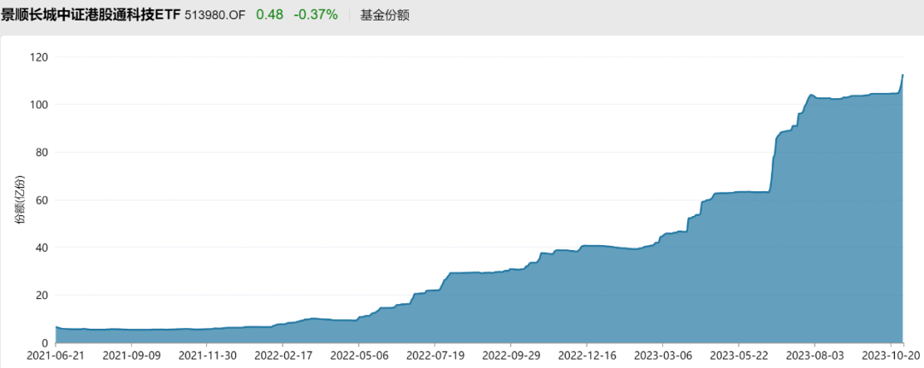Click the x-axis date 2022-09-29
The image size is (924, 368).
pyautogui.click(x=510, y=356)
